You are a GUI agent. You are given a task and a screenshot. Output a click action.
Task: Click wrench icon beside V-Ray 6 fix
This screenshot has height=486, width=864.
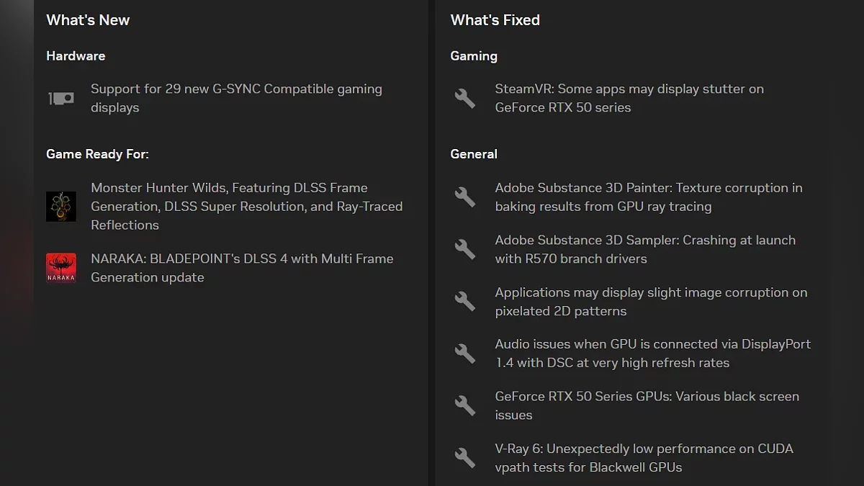click(x=465, y=458)
